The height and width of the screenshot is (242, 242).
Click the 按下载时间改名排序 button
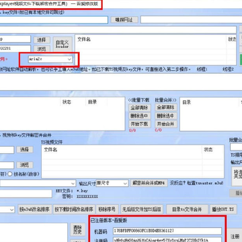(x=75, y=210)
